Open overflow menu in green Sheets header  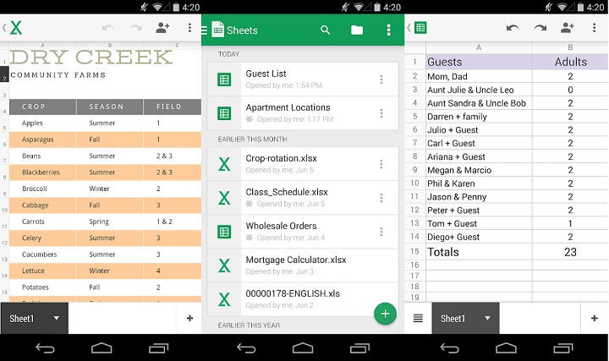click(388, 30)
